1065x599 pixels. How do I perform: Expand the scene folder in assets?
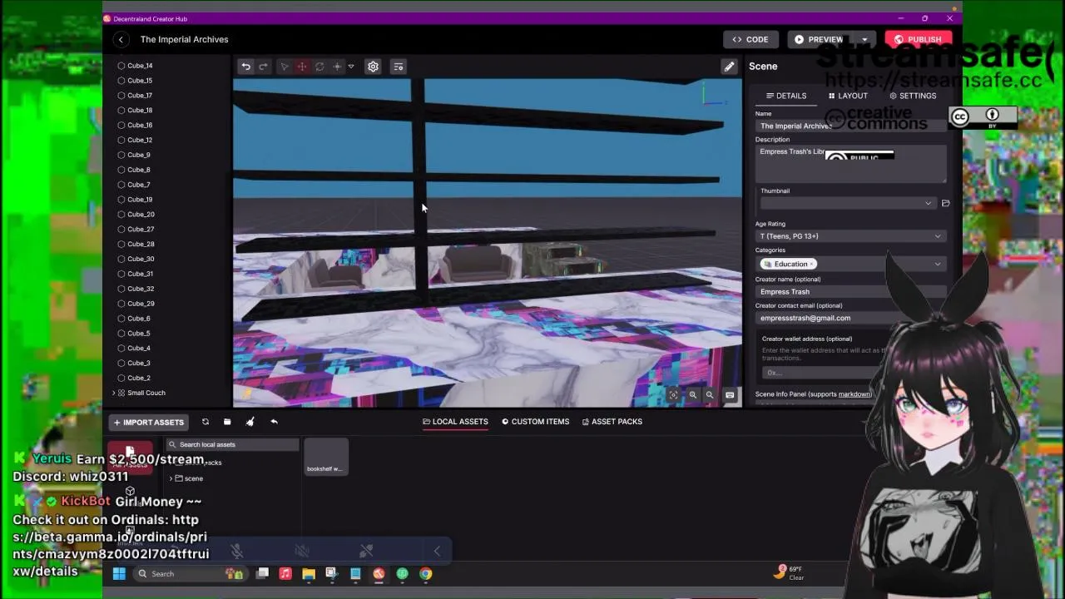click(x=171, y=478)
